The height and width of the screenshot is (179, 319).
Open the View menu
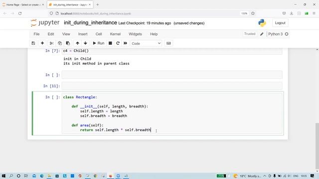point(66,34)
